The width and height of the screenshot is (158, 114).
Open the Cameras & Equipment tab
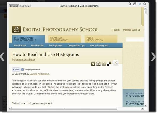pos(65,39)
